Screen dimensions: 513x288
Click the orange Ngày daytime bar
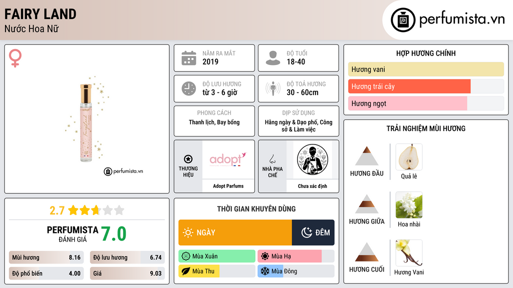tap(235, 232)
